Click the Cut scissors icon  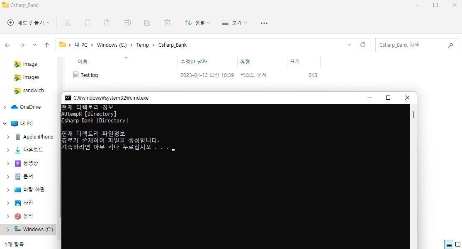pos(68,23)
